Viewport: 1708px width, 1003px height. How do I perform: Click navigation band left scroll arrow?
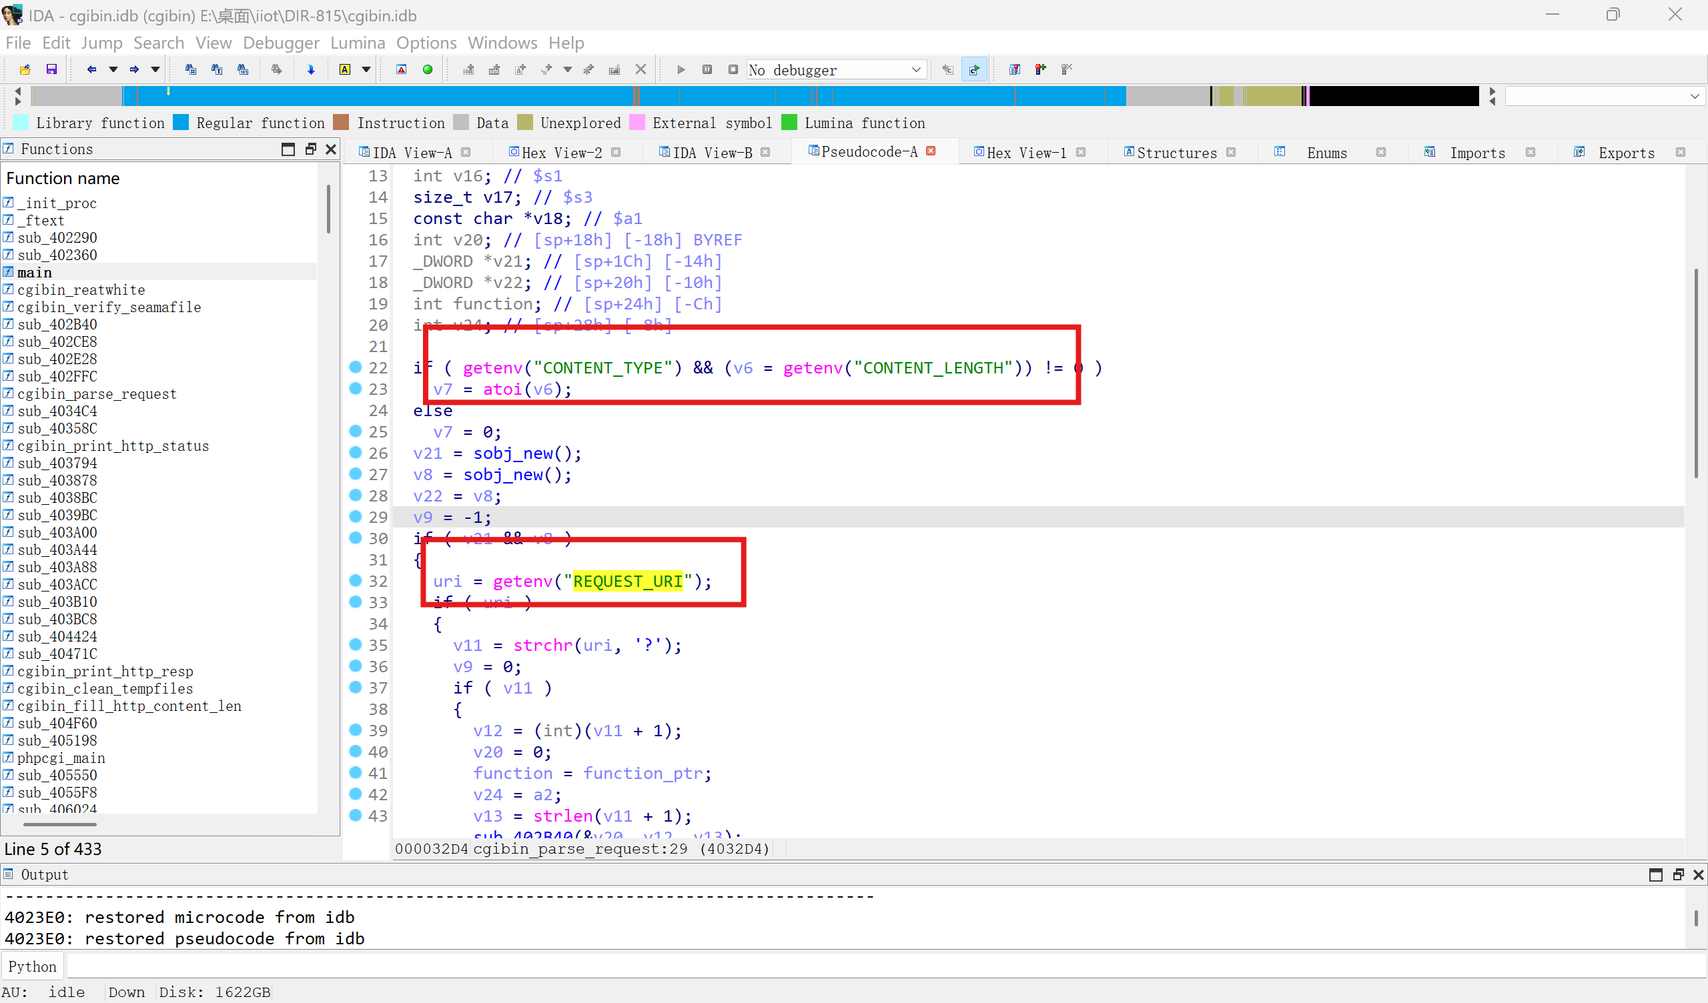click(17, 91)
